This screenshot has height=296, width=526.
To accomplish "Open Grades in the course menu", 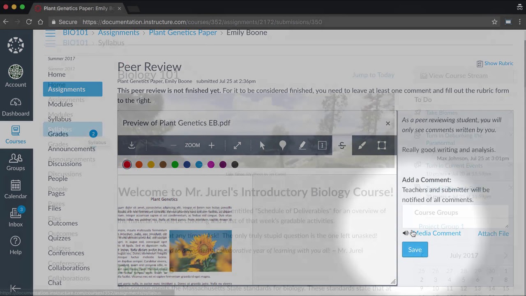I will pyautogui.click(x=58, y=134).
